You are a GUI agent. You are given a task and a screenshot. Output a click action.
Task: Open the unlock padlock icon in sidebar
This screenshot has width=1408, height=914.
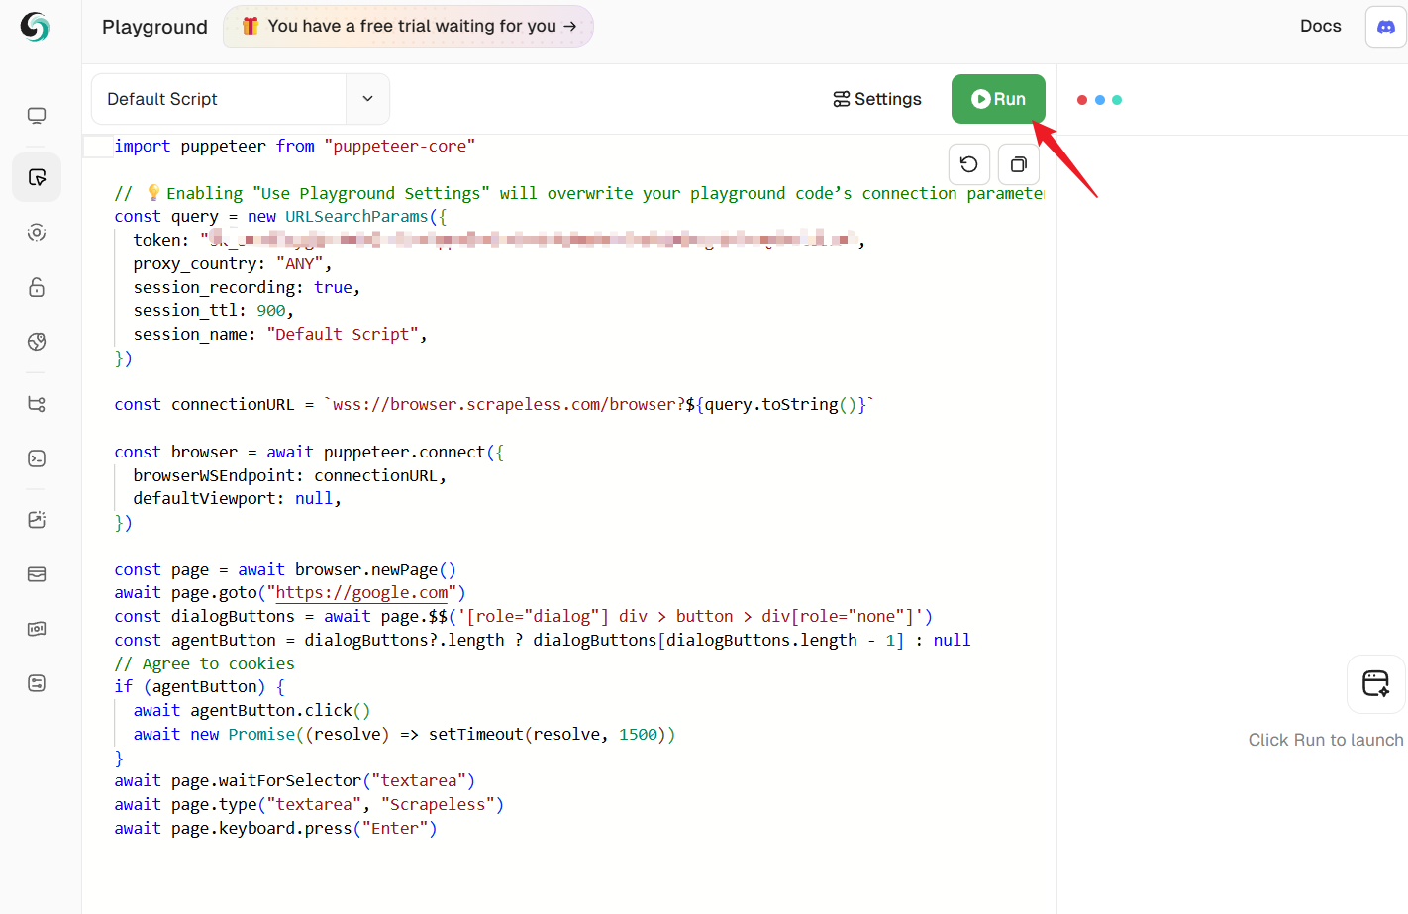[x=37, y=287]
